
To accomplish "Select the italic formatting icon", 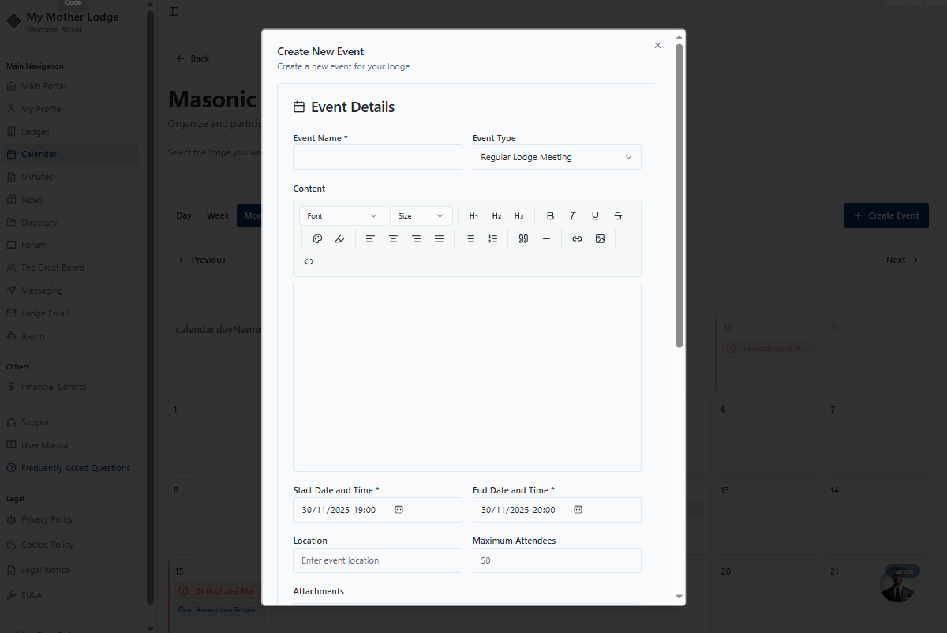I will pos(572,215).
